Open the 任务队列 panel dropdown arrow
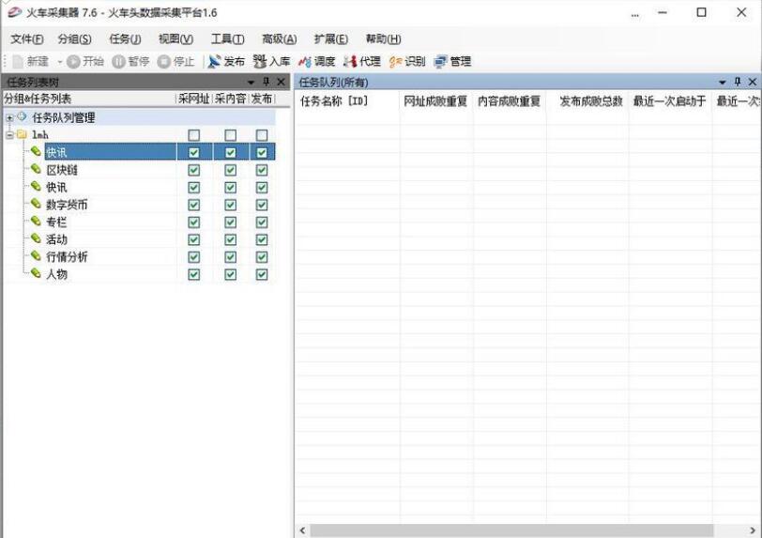Image resolution: width=762 pixels, height=538 pixels. [x=723, y=83]
